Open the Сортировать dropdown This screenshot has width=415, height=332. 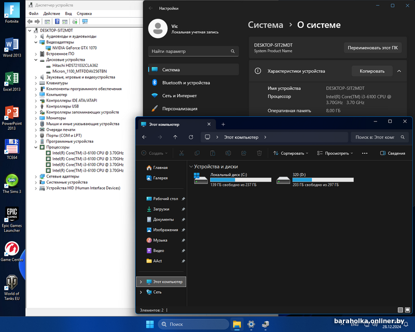click(x=290, y=154)
